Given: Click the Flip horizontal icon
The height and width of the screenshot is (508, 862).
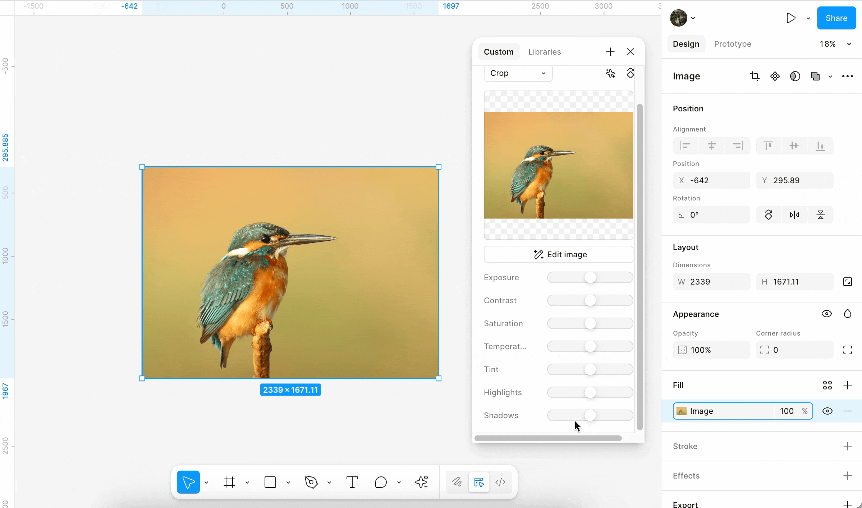Looking at the screenshot, I should 794,215.
